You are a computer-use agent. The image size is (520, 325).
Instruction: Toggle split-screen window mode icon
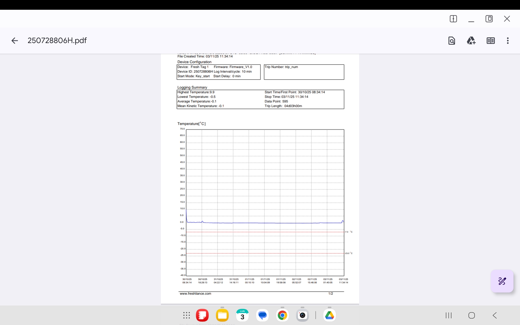(453, 19)
